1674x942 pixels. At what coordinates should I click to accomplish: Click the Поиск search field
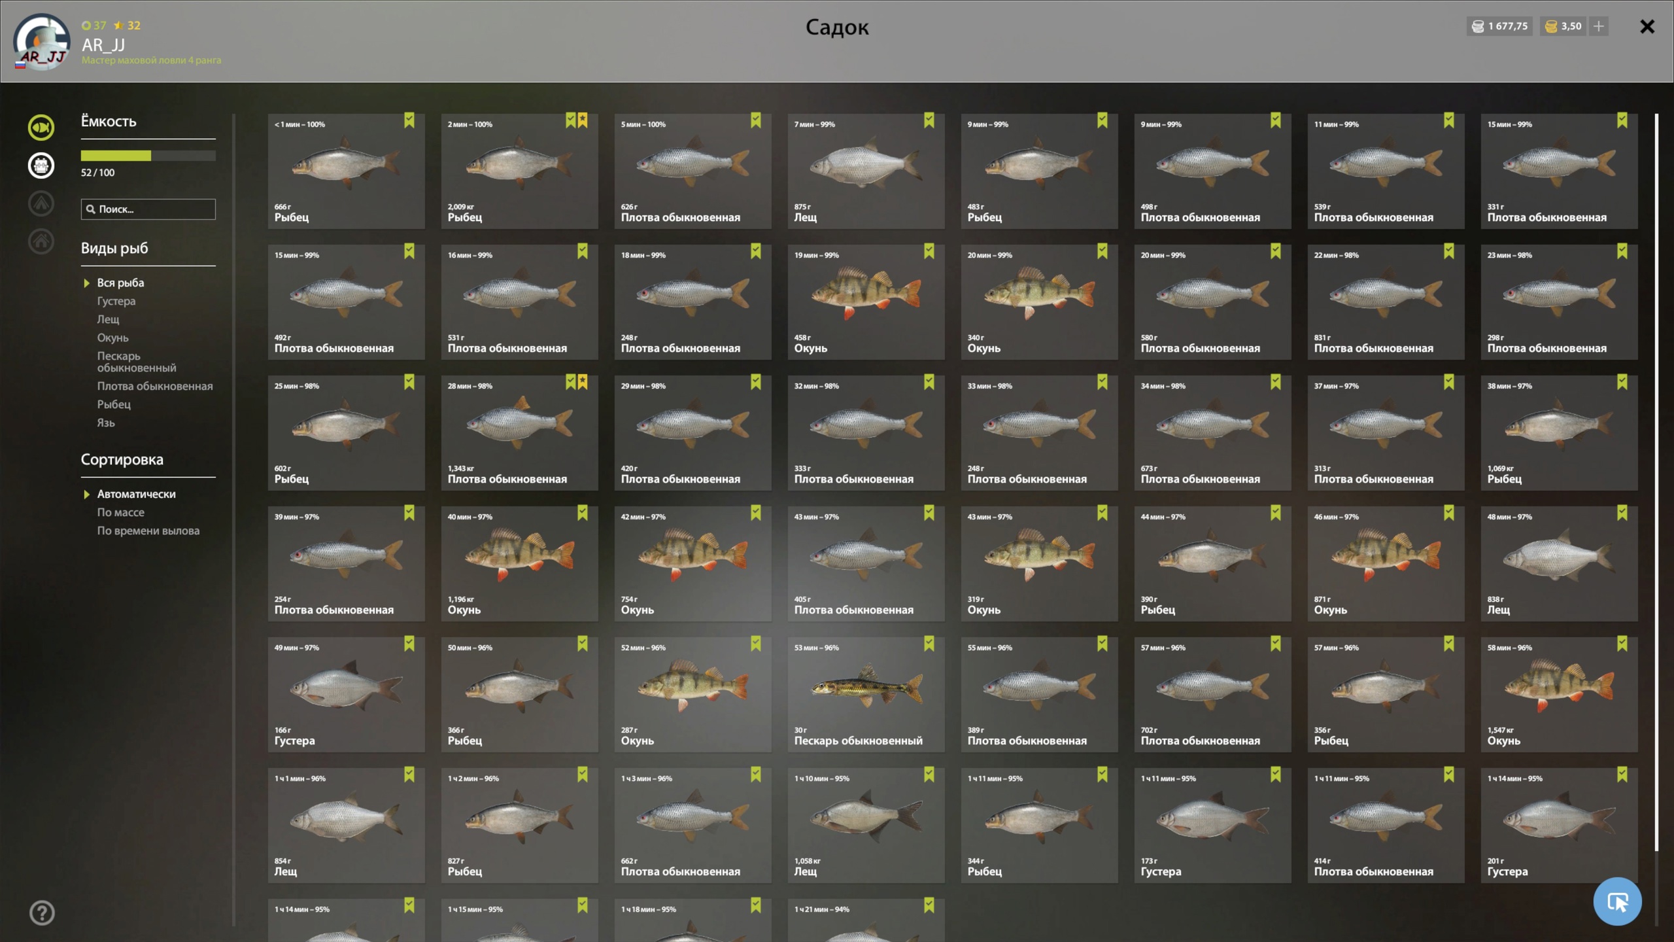click(148, 209)
